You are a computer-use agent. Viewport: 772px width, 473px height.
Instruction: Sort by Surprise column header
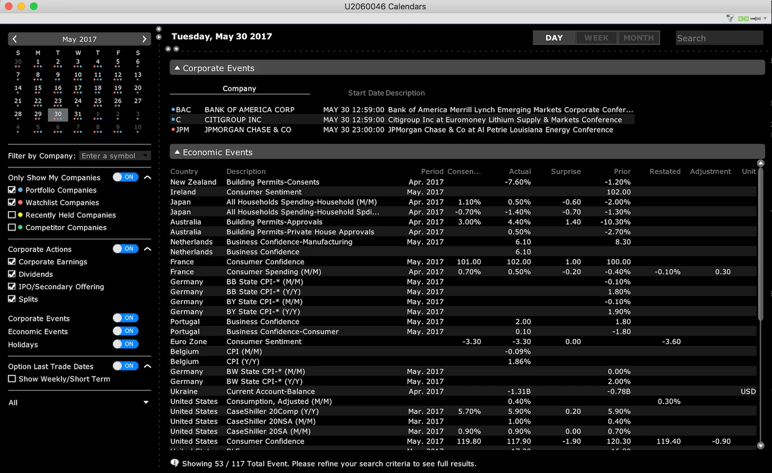point(566,171)
